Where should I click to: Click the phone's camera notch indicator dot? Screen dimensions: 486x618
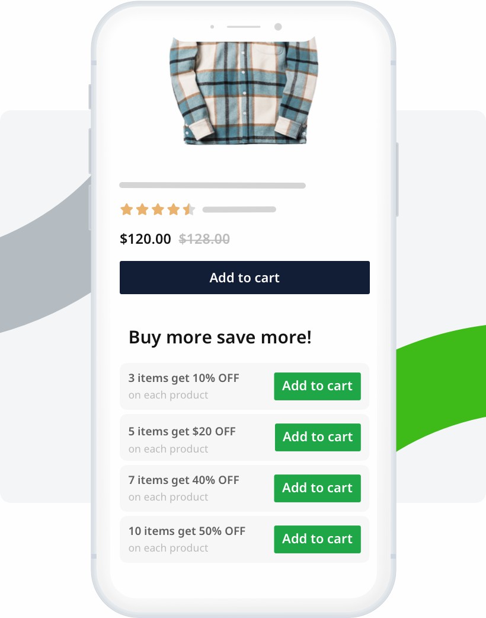pos(211,27)
